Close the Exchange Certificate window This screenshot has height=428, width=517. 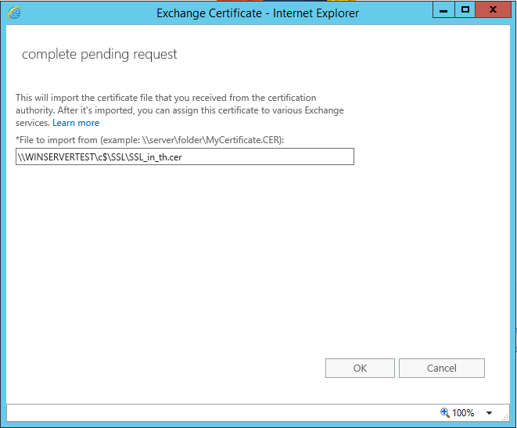point(493,10)
